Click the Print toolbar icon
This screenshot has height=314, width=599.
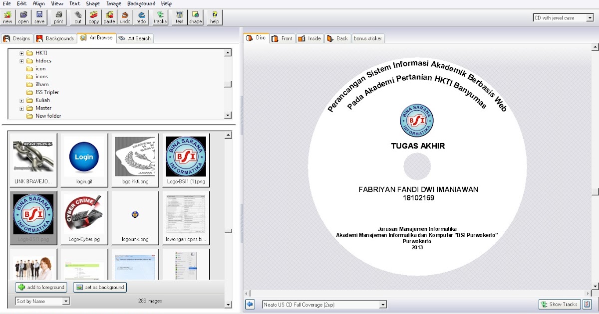tap(59, 17)
